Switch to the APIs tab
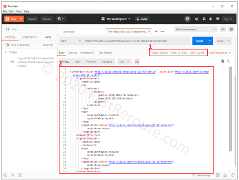The height and width of the screenshot is (180, 239). (48, 37)
